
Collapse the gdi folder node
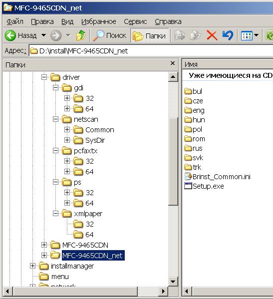55,88
